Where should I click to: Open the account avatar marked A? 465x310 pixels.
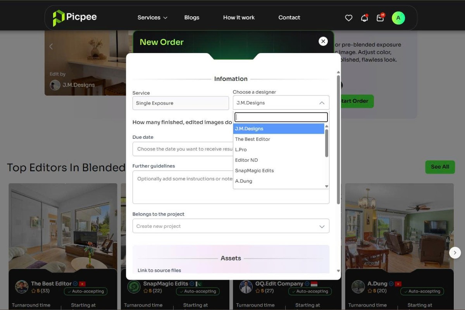pos(398,18)
